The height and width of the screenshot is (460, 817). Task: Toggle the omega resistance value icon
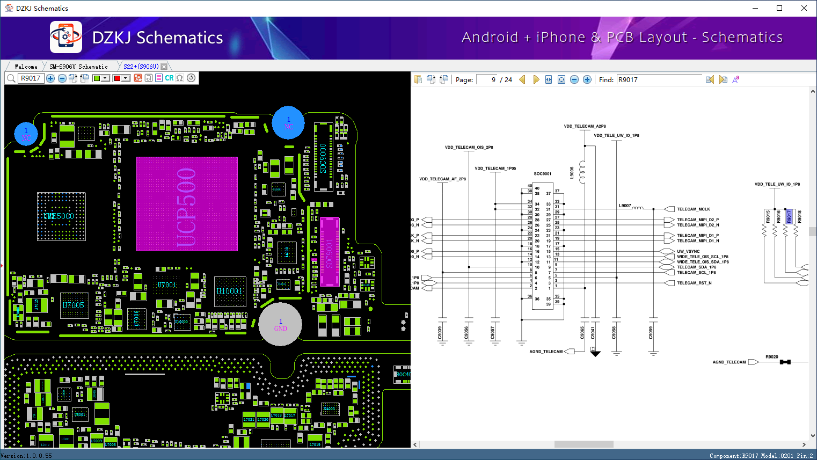click(x=180, y=78)
